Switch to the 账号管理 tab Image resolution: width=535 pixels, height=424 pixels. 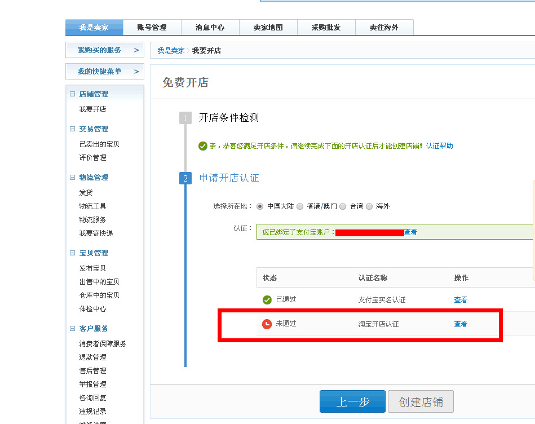[152, 26]
